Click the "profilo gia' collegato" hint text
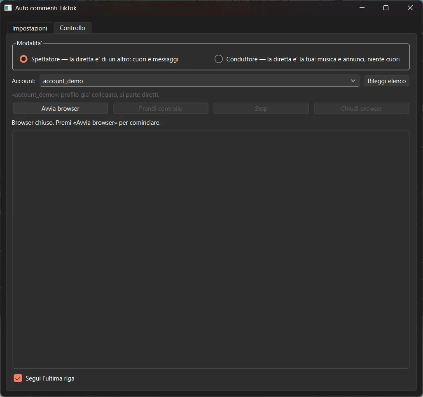 click(x=86, y=95)
